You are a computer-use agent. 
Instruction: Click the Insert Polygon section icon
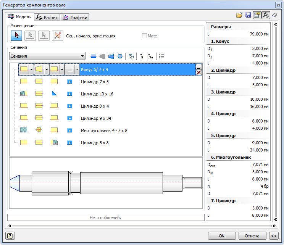point(120,56)
